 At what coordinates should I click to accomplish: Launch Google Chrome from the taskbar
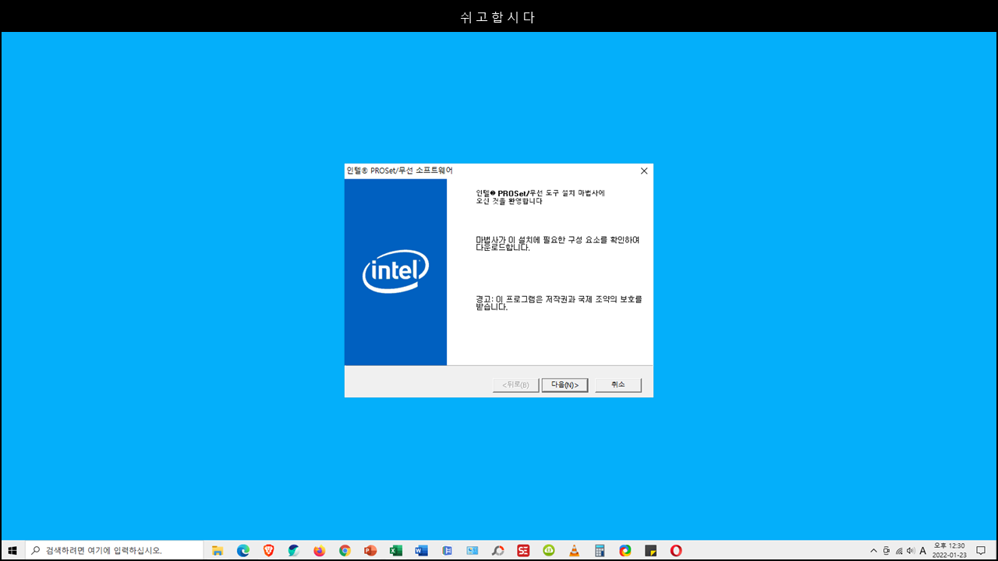pyautogui.click(x=345, y=551)
